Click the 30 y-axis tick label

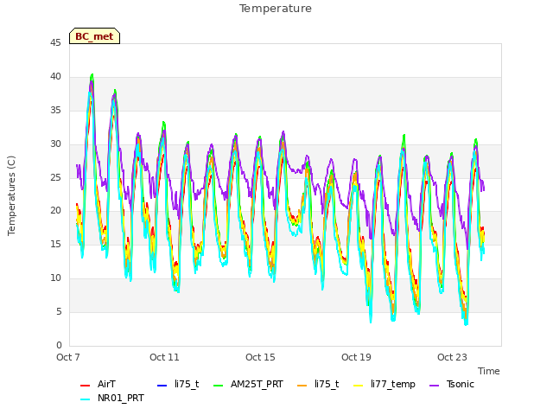(55, 144)
